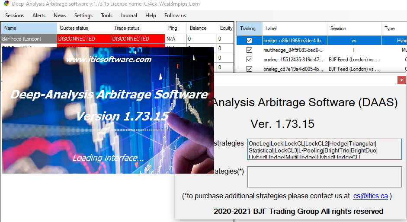Close the About dialog with the red X
Image resolution: width=407 pixels, height=222 pixels.
402,80
